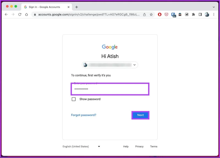Viewport: 220px width, 158px height.
Task: Open the account switcher dropdown
Action: [x=110, y=65]
